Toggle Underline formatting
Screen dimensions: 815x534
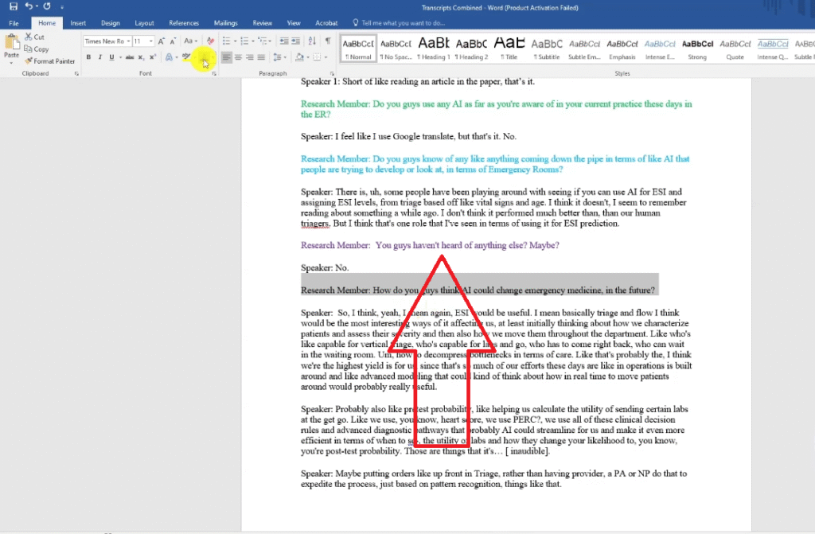pyautogui.click(x=111, y=57)
